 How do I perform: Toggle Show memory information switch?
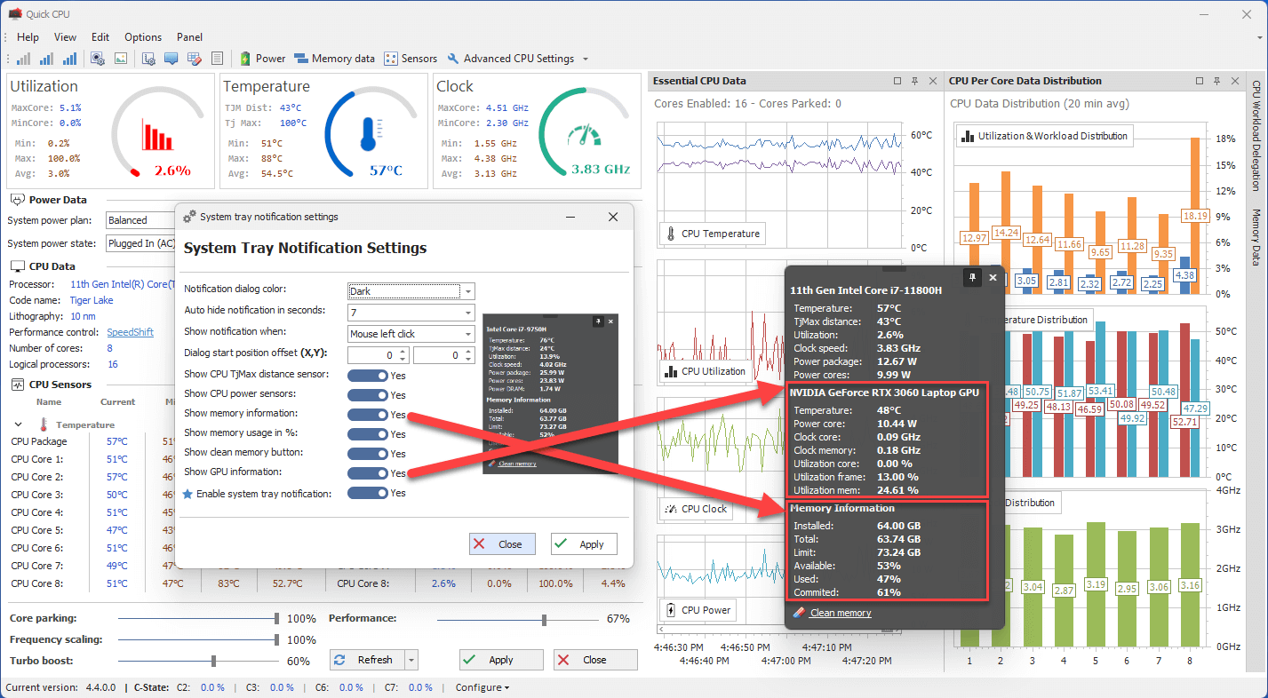367,415
